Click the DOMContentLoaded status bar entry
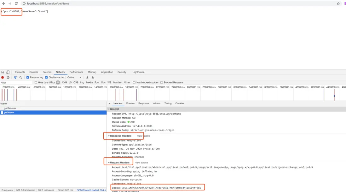The image size is (346, 192). coord(91,190)
